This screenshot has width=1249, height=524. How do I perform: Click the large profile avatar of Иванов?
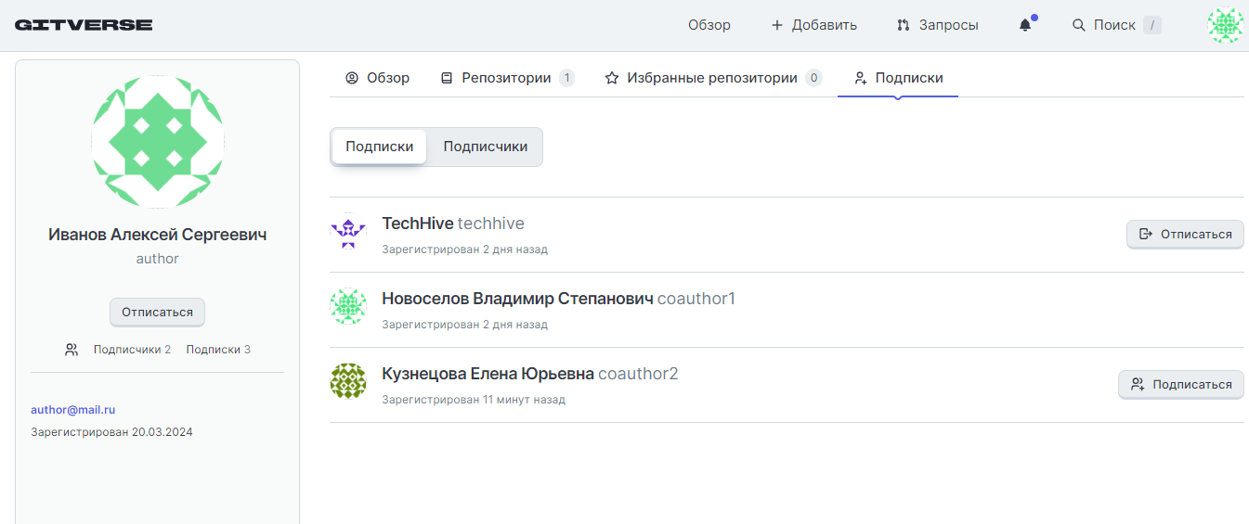click(158, 142)
